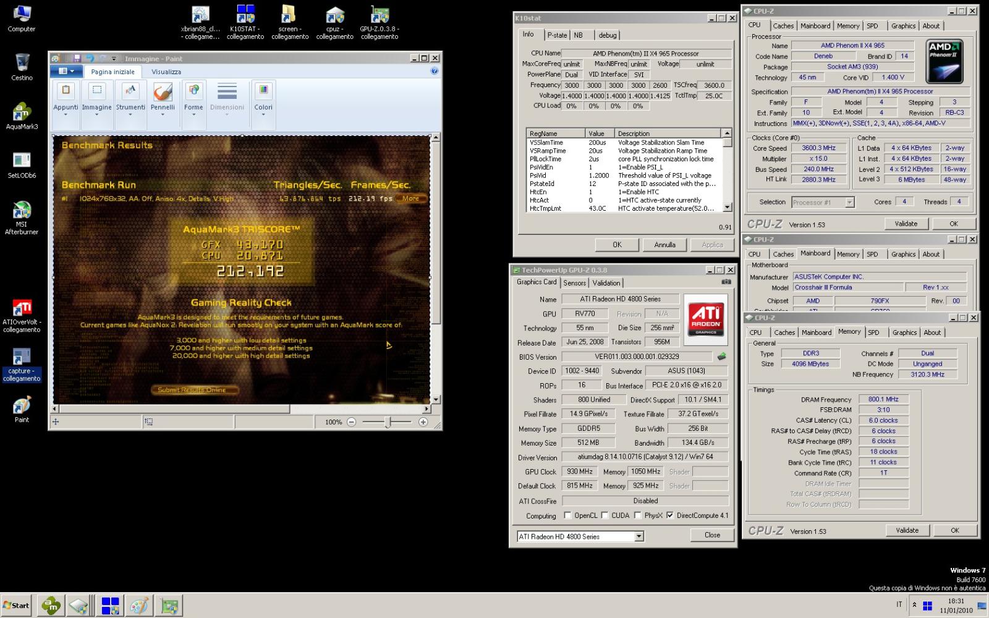This screenshot has height=618, width=989.
Task: Open Paint's help question mark icon
Action: 434,71
